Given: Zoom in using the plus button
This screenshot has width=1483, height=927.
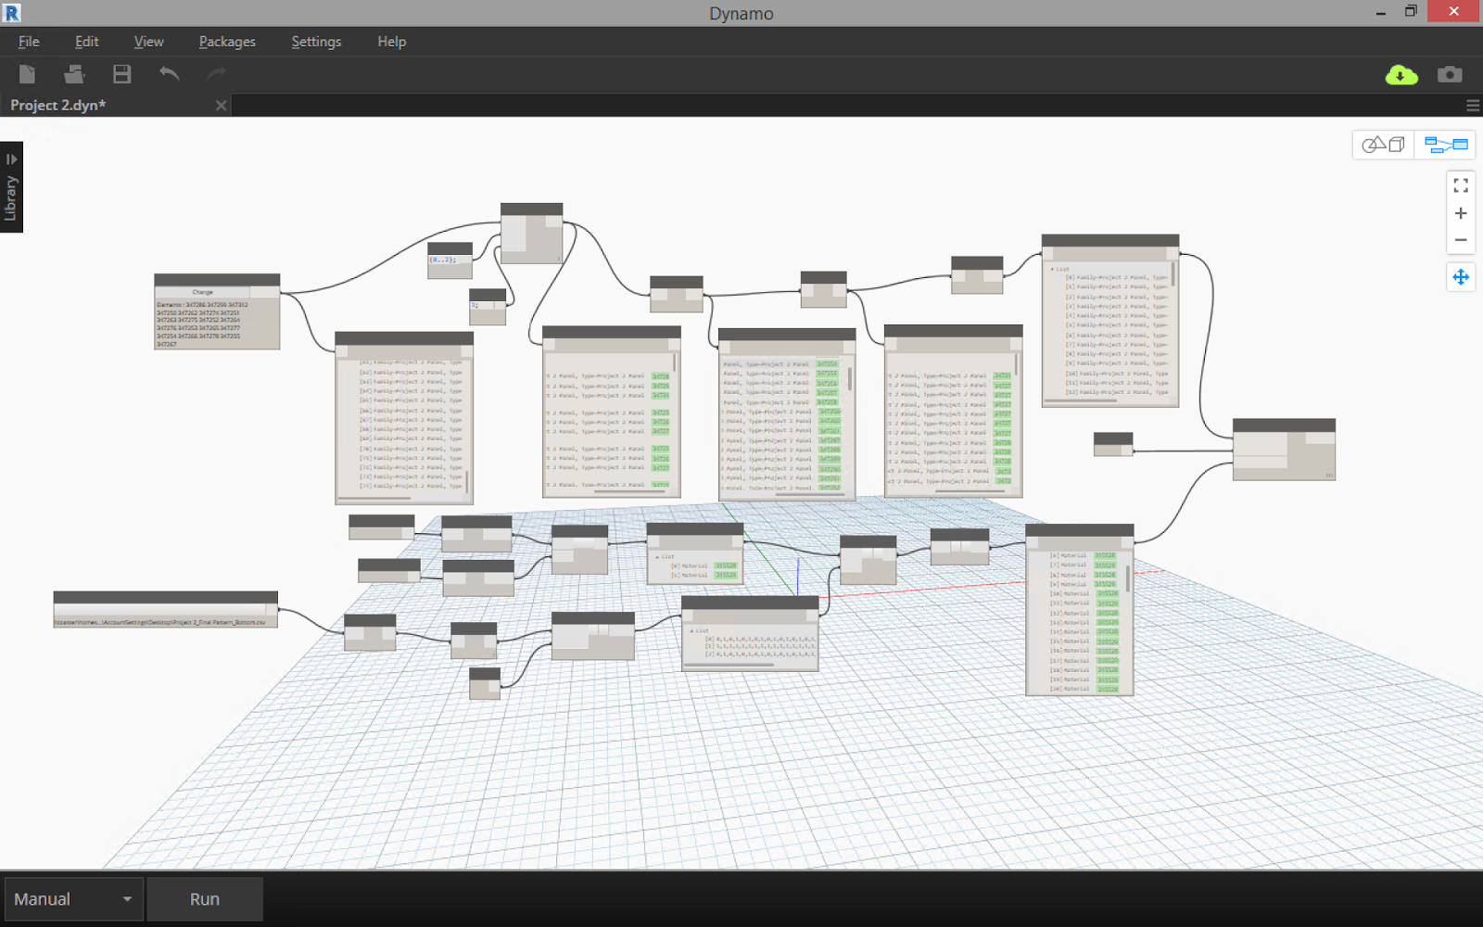Looking at the screenshot, I should 1461,213.
